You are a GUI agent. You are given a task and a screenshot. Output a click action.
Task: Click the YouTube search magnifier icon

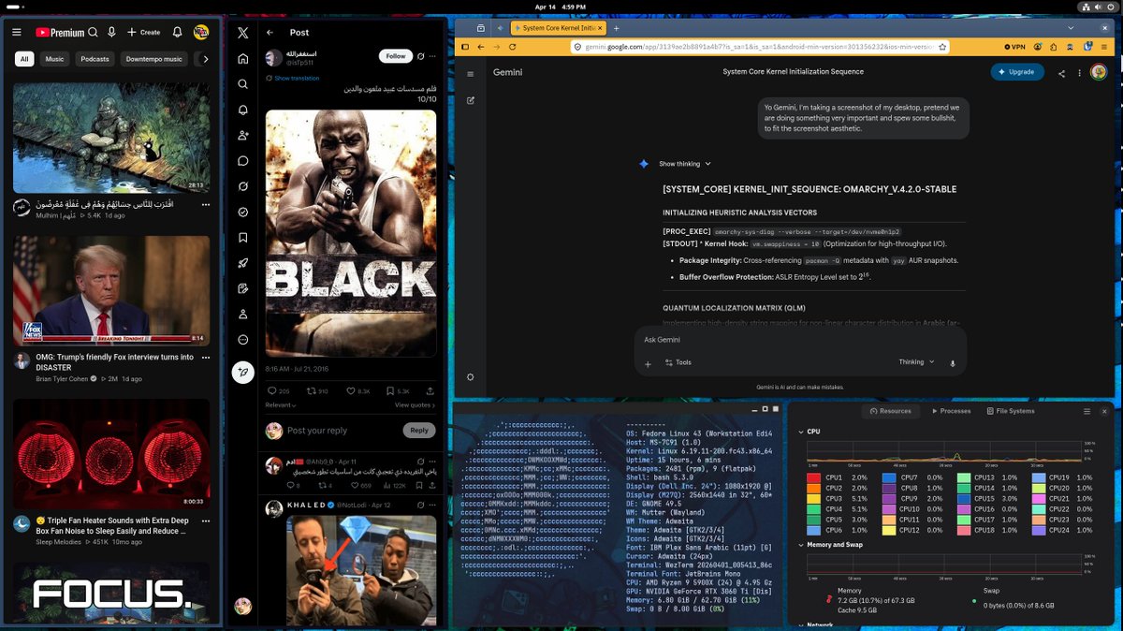93,32
